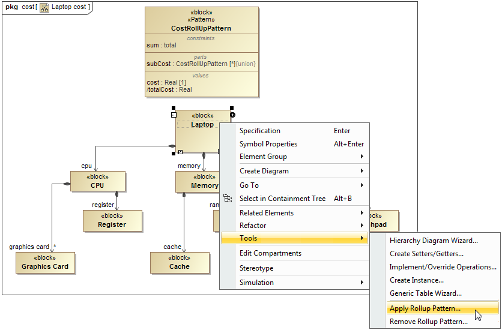
Task: Select Remove Rollup Pattern option
Action: (x=428, y=322)
